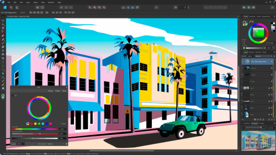Click the last red arrange-order icon

pyautogui.click(x=104, y=8)
